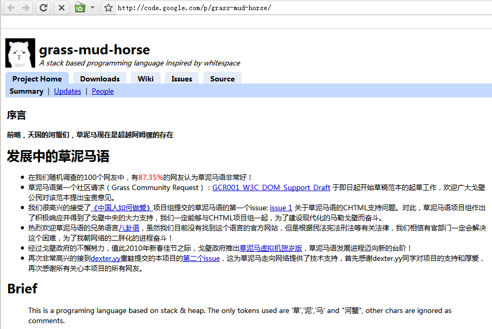The image size is (492, 329).
Task: Click the red 87.35% text
Action: pos(150,177)
